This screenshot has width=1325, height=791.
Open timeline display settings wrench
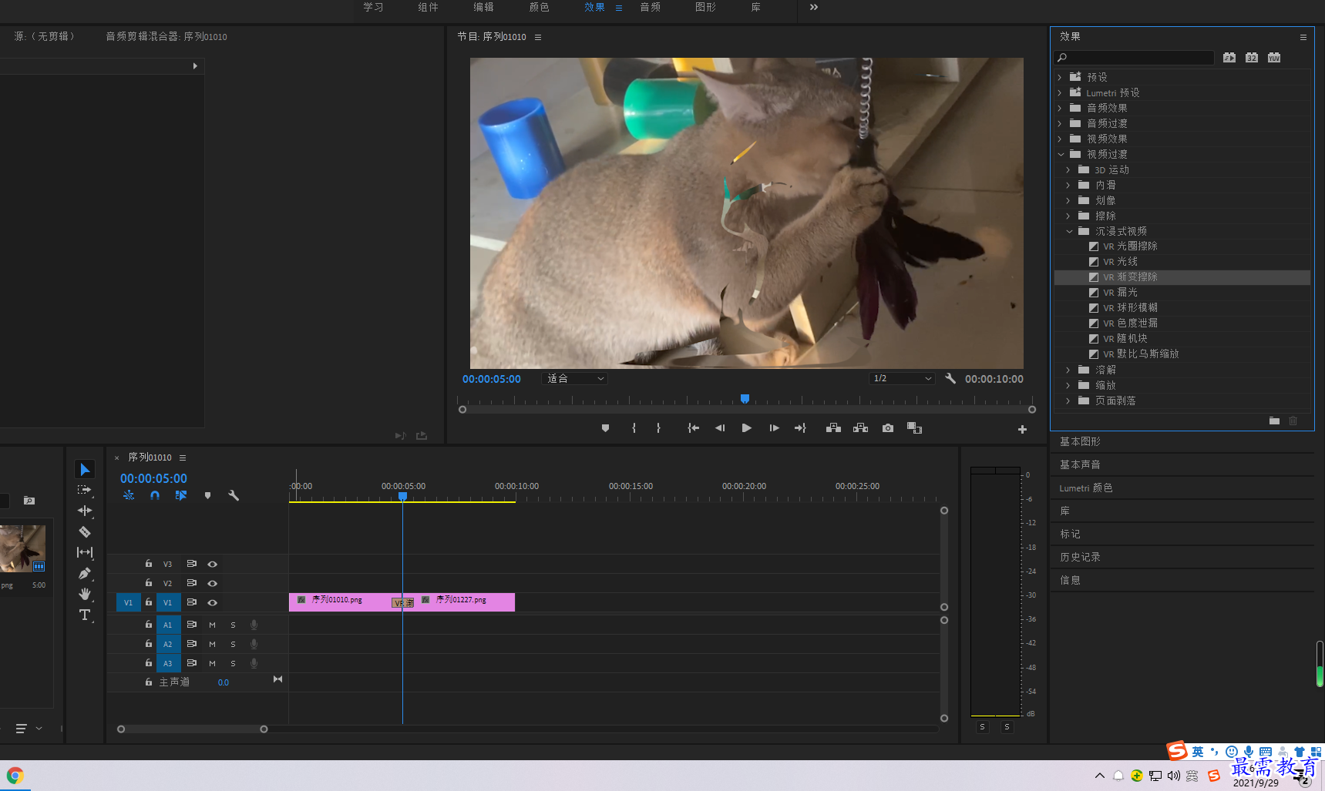(234, 496)
